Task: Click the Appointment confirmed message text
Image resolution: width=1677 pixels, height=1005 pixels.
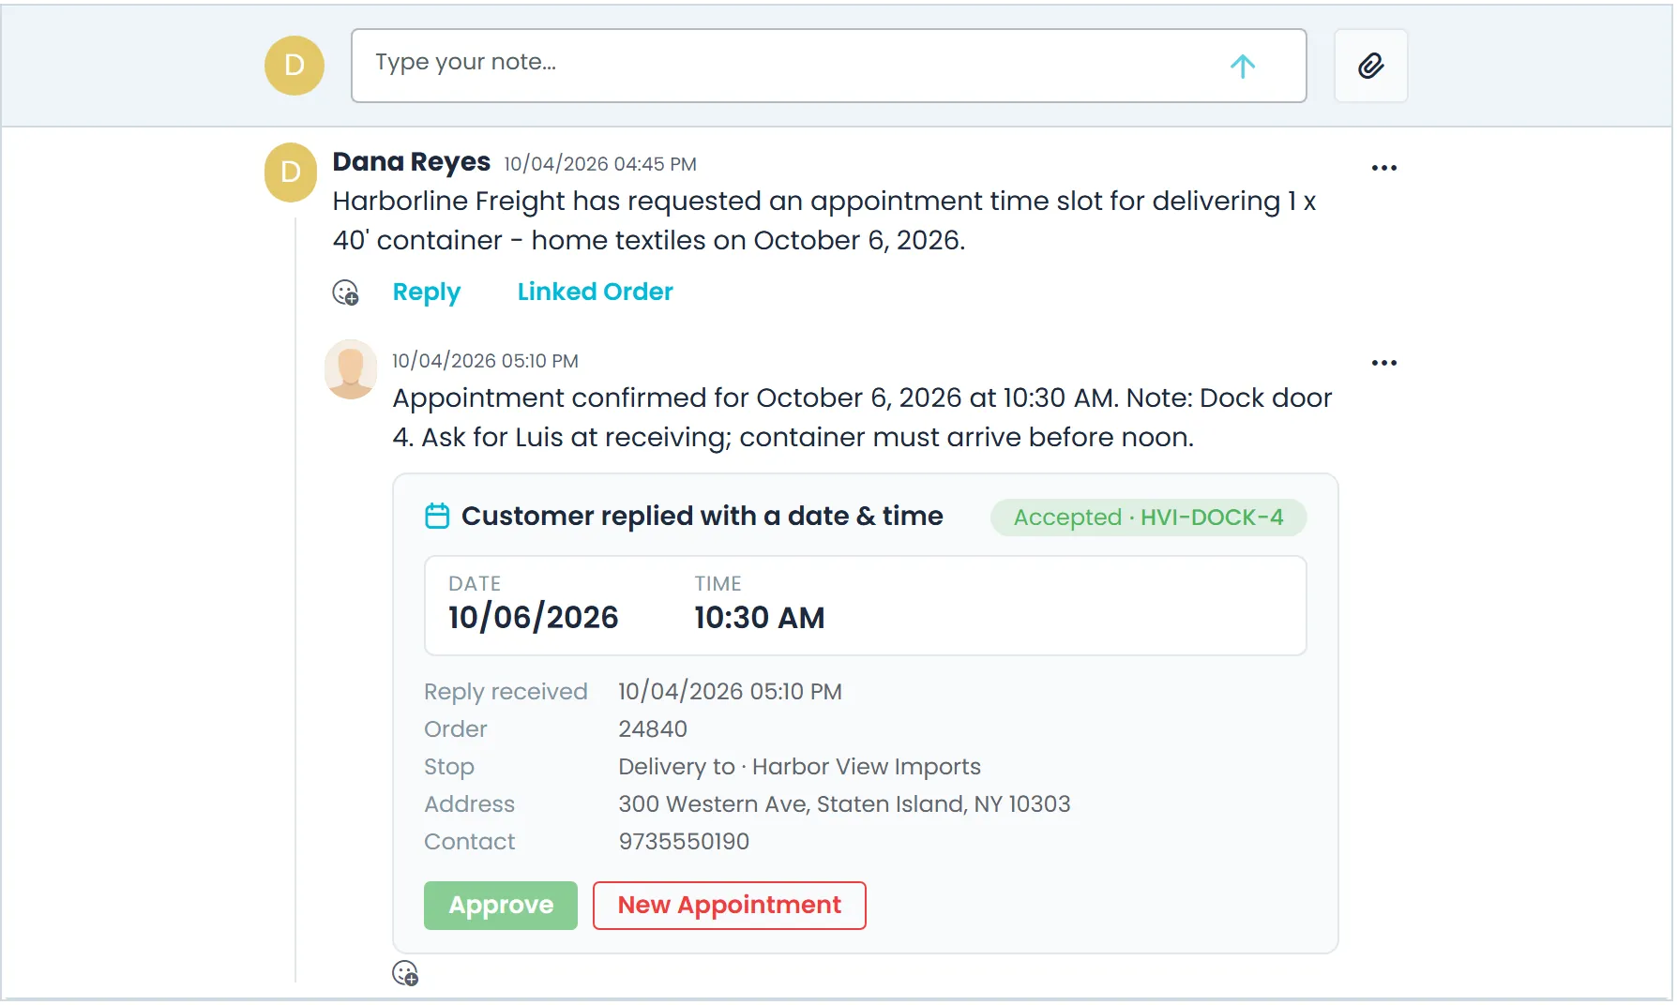Action: (x=862, y=417)
